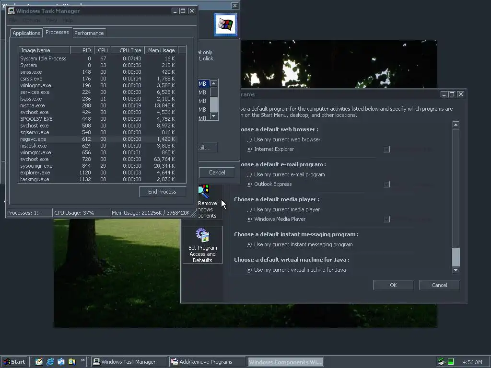Select the SPOOLSV.EXE process row
Screen dimensions: 491x368
tap(98, 119)
